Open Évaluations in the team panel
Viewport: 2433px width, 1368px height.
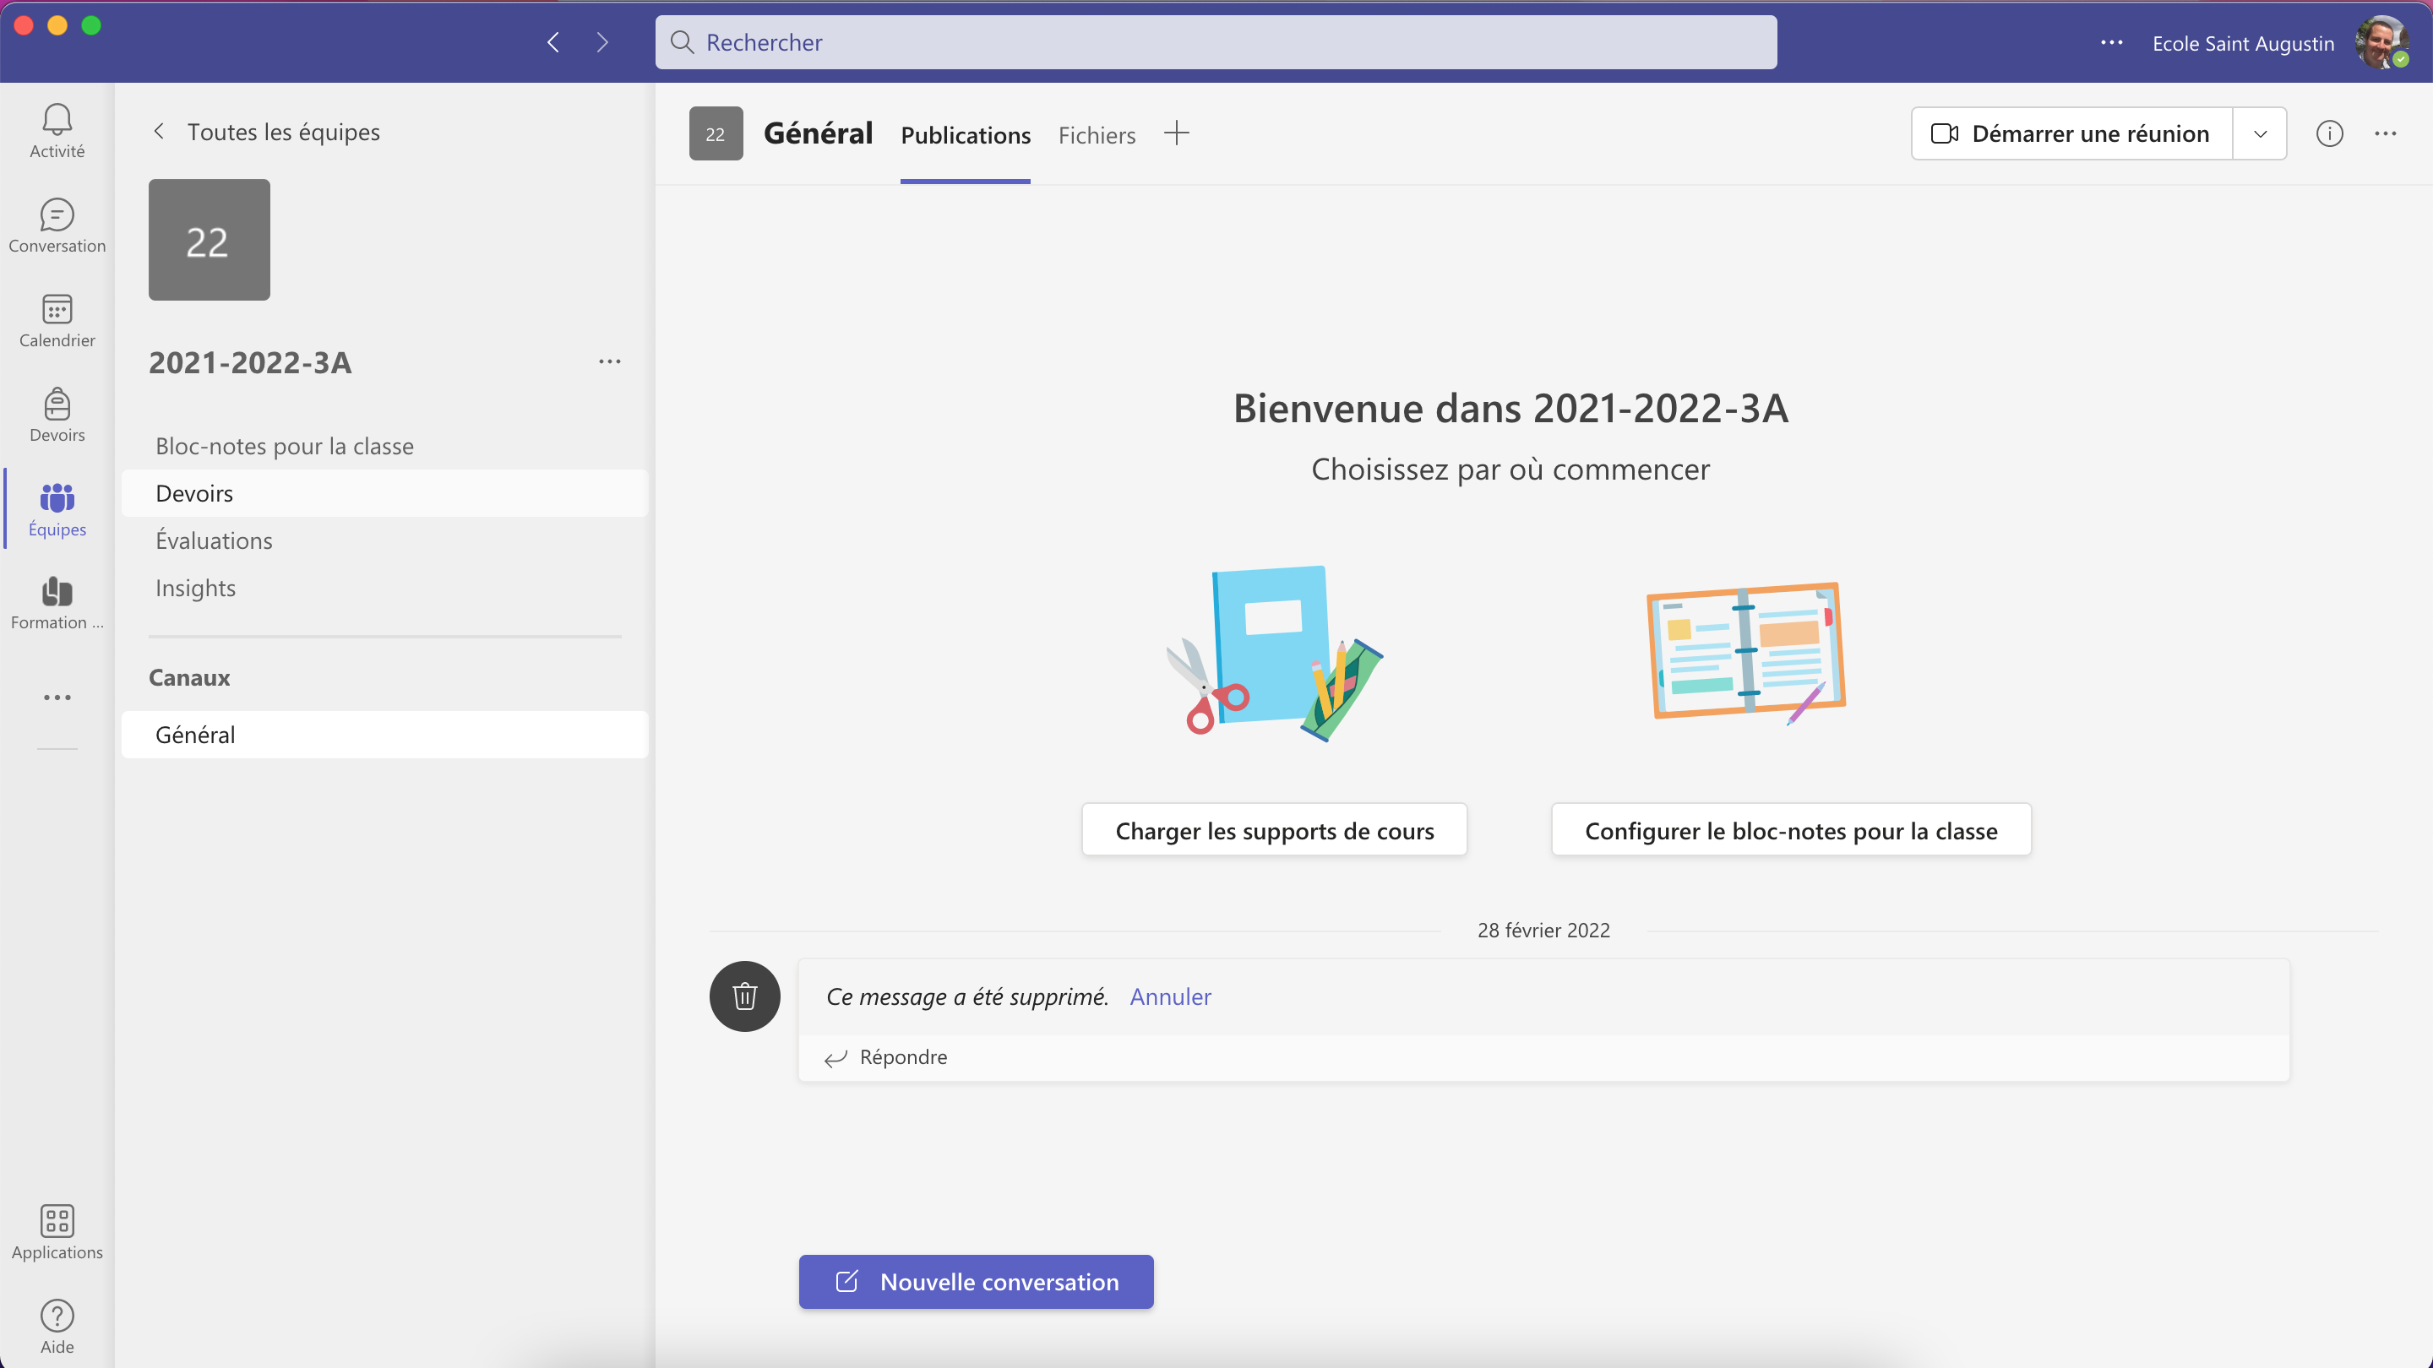384,540
